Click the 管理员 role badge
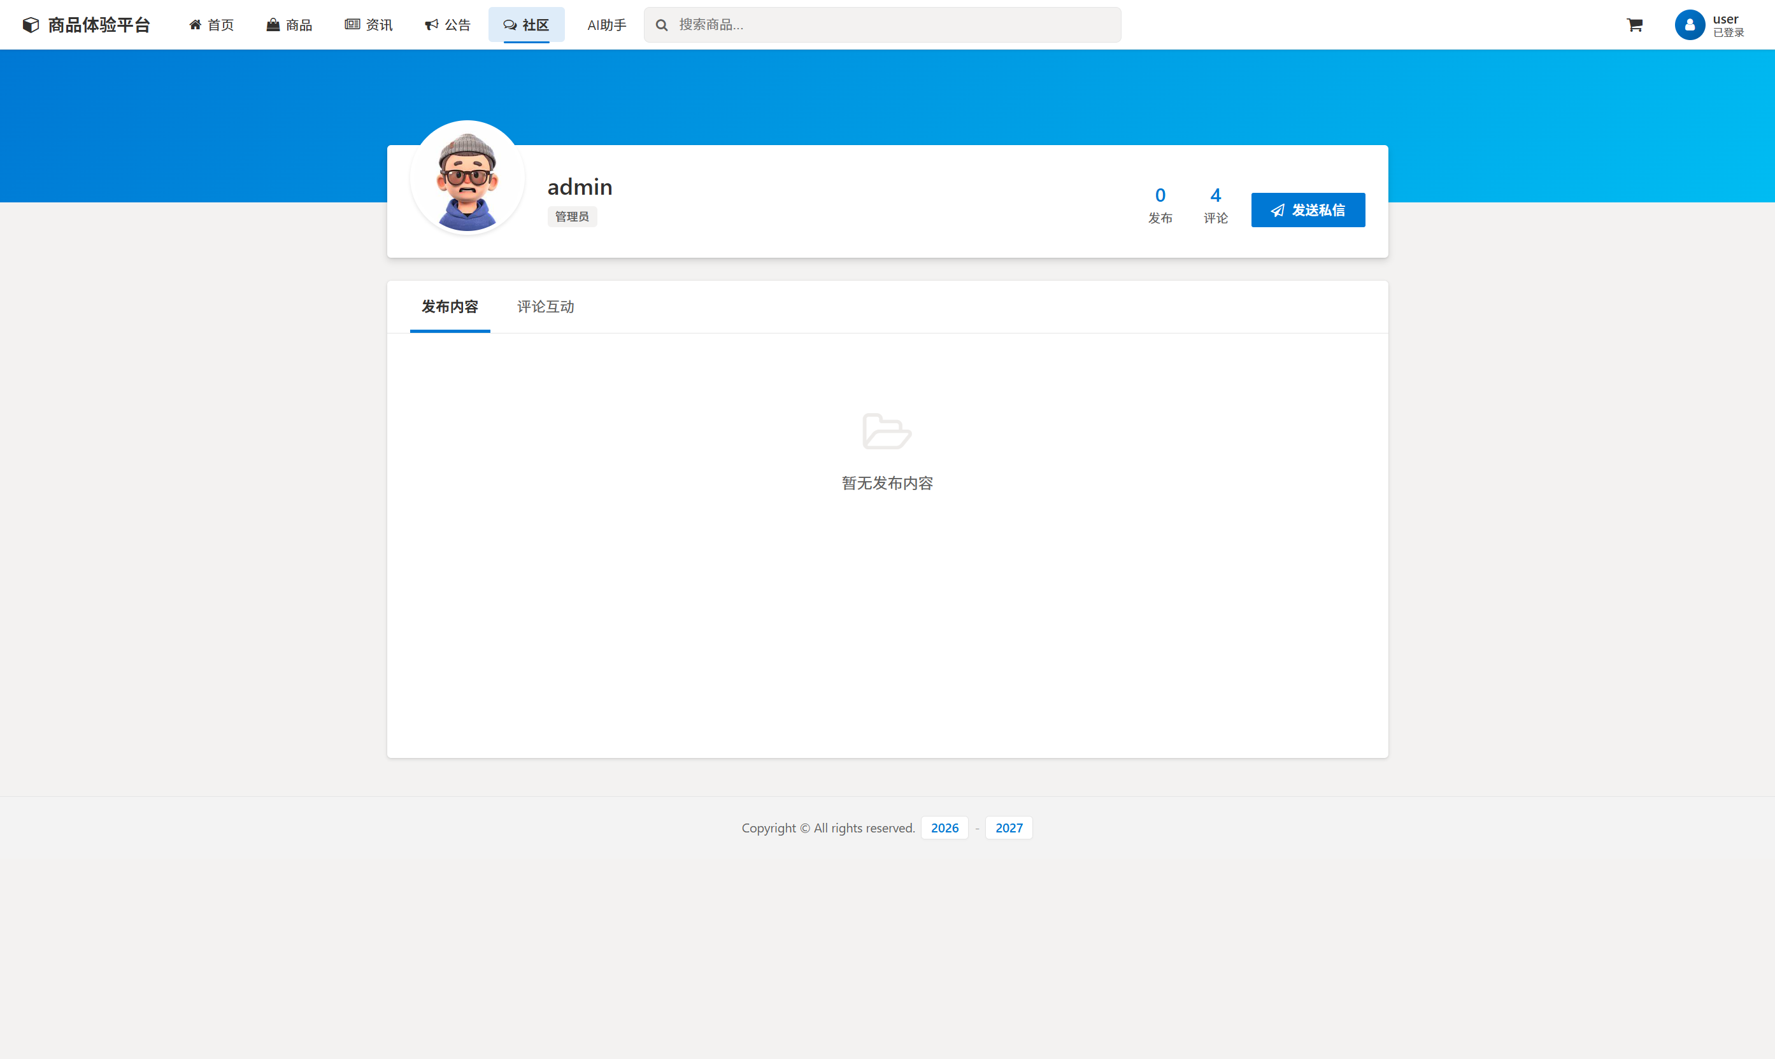 tap(572, 216)
